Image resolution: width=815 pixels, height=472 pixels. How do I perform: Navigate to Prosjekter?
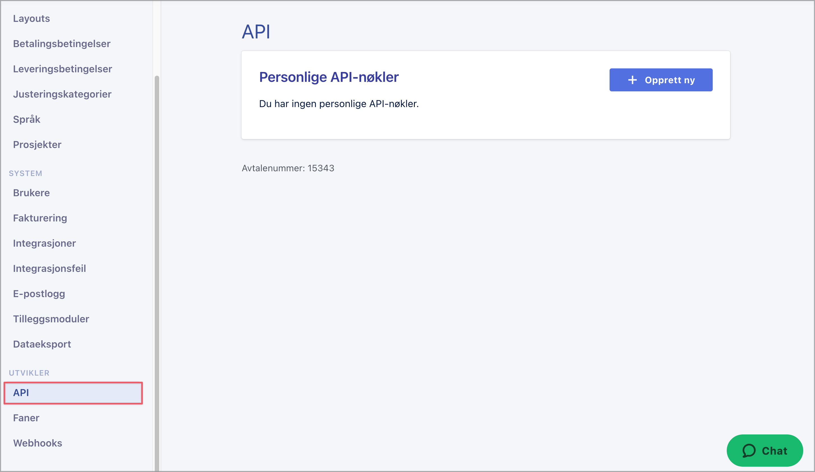tap(37, 145)
